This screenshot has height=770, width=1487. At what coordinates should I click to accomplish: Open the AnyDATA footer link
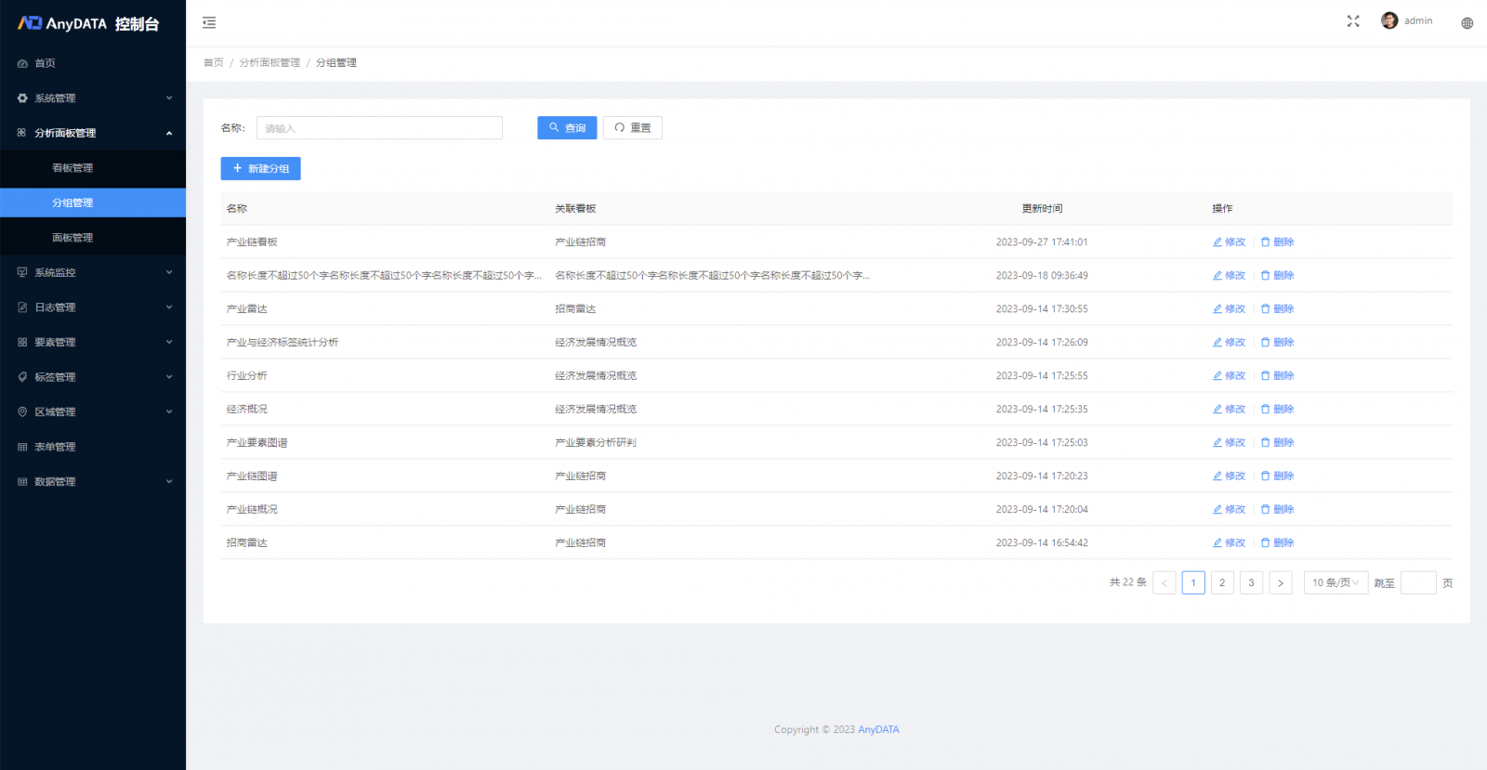(x=878, y=729)
